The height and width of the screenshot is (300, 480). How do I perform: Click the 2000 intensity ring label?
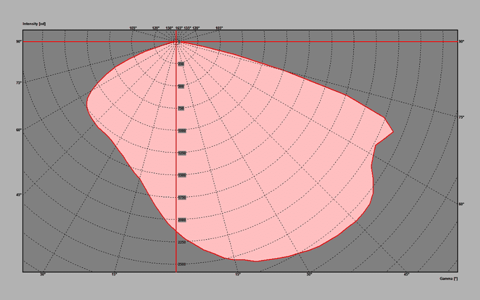(x=182, y=219)
